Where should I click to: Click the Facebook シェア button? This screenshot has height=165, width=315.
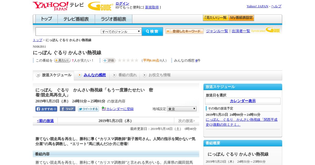67,109
